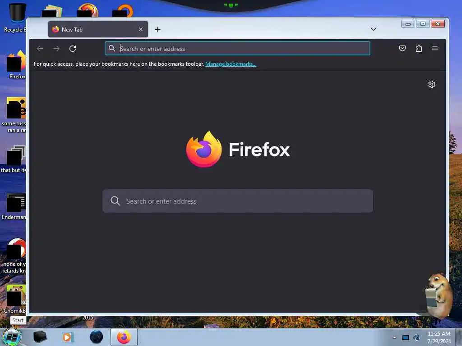
Task: Select the New Tab tab
Action: click(98, 29)
